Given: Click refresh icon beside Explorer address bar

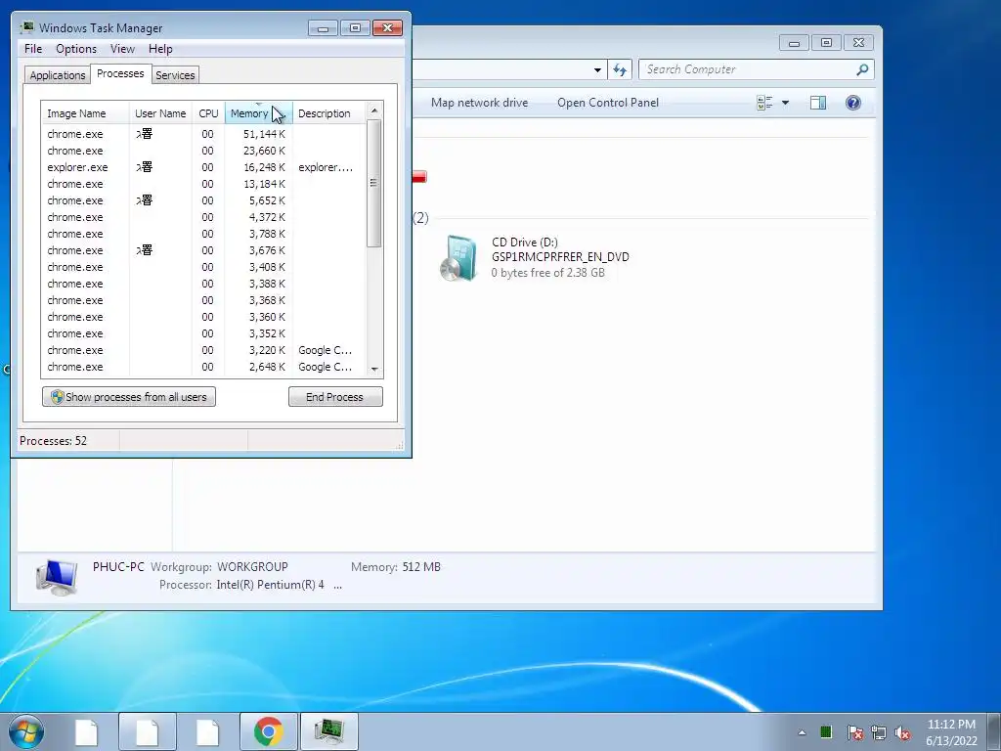Looking at the screenshot, I should coord(620,69).
